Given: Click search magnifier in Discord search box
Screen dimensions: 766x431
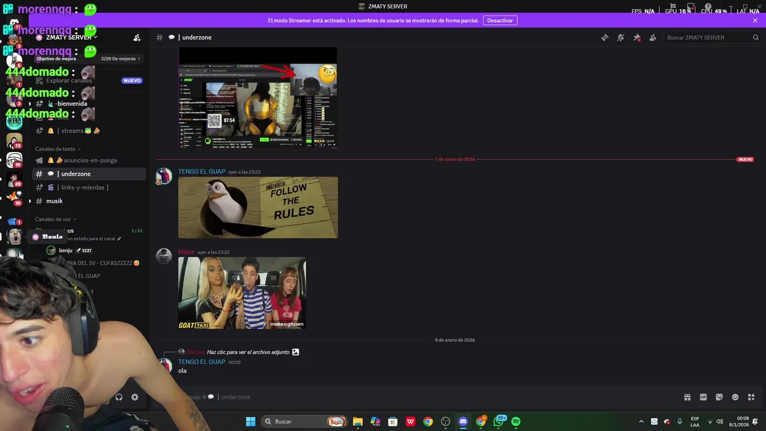Looking at the screenshot, I should point(755,37).
